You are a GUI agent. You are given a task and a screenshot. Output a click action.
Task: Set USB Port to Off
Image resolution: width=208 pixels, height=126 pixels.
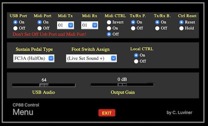pyautogui.click(x=15, y=28)
